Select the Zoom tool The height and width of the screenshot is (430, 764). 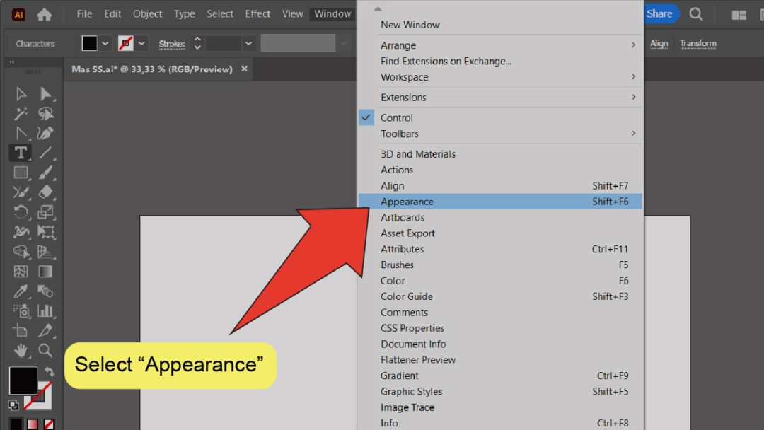[x=44, y=351]
